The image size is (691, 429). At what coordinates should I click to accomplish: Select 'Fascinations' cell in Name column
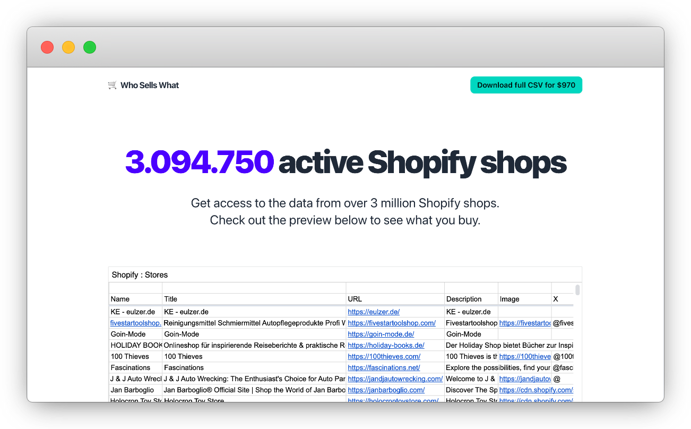pyautogui.click(x=135, y=367)
